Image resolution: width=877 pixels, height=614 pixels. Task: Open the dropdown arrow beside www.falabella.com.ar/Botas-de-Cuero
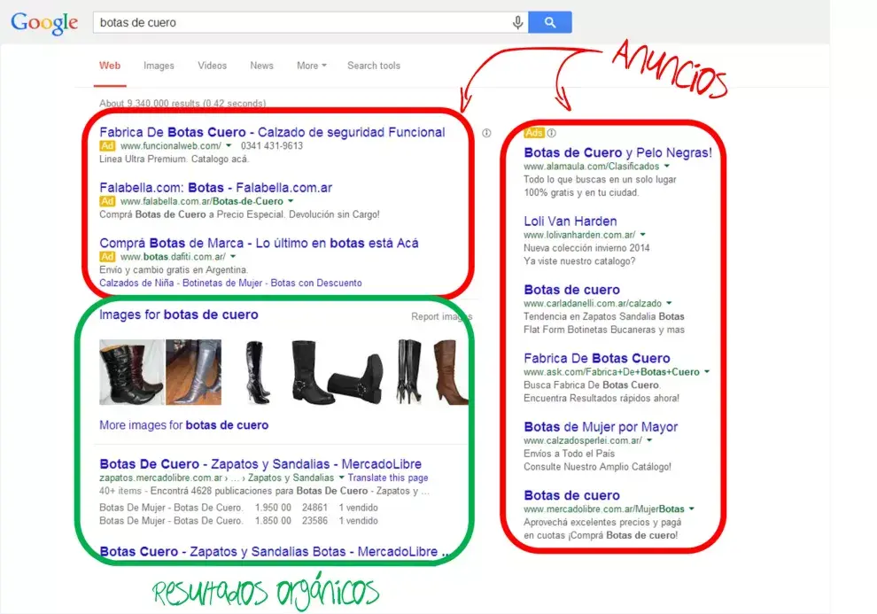click(291, 201)
